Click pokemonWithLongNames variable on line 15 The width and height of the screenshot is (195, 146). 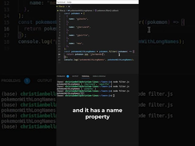tap(83, 51)
